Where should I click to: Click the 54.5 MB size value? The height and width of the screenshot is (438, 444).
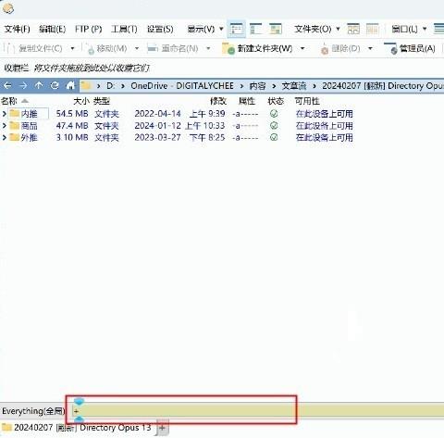72,114
